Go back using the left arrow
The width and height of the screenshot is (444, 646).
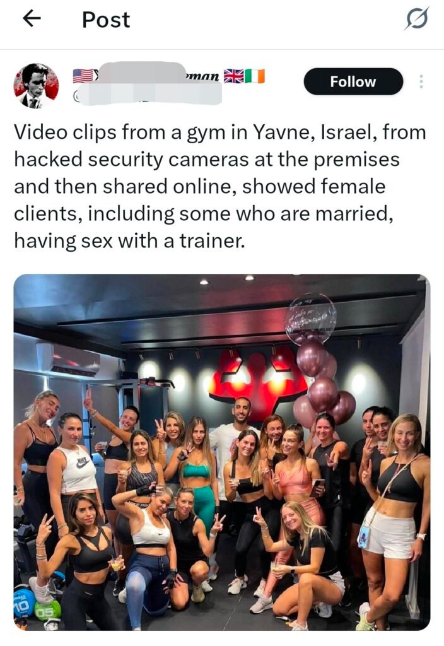point(32,18)
